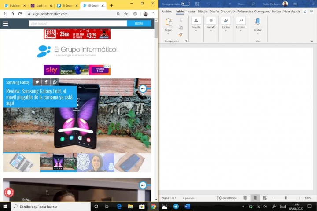Toggle Autoguardado switch in Word
This screenshot has width=317, height=211.
tap(186, 4)
